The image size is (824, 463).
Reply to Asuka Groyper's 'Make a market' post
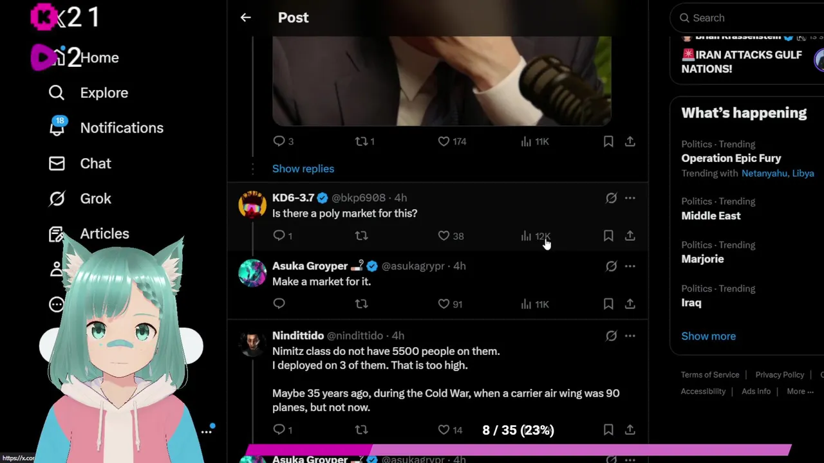[279, 304]
